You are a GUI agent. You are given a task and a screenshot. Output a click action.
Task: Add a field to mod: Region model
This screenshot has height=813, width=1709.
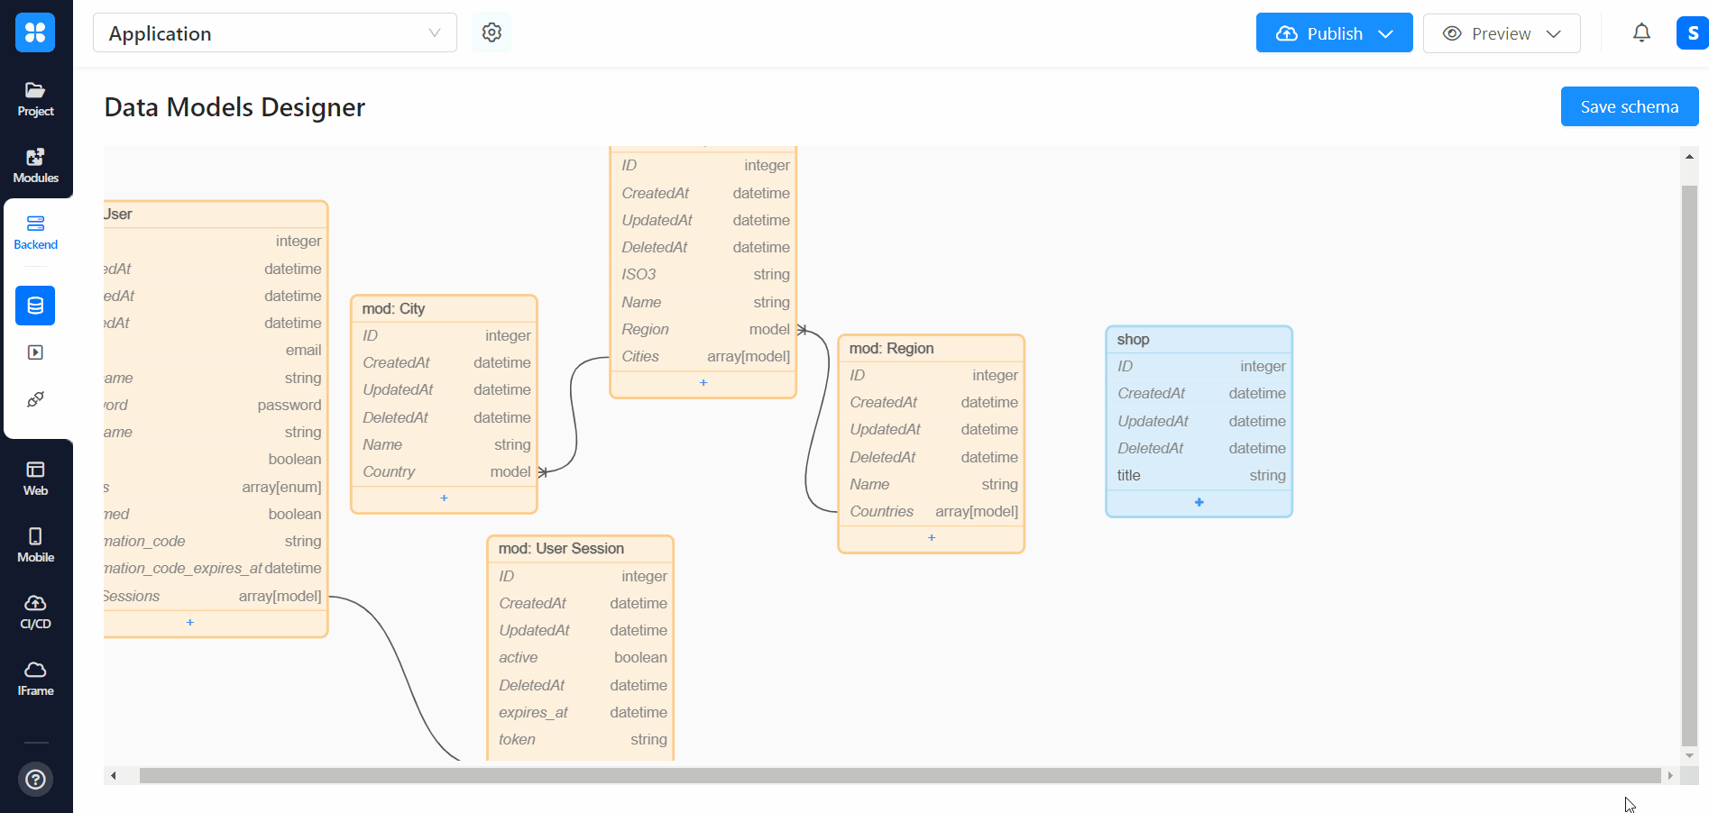(932, 537)
